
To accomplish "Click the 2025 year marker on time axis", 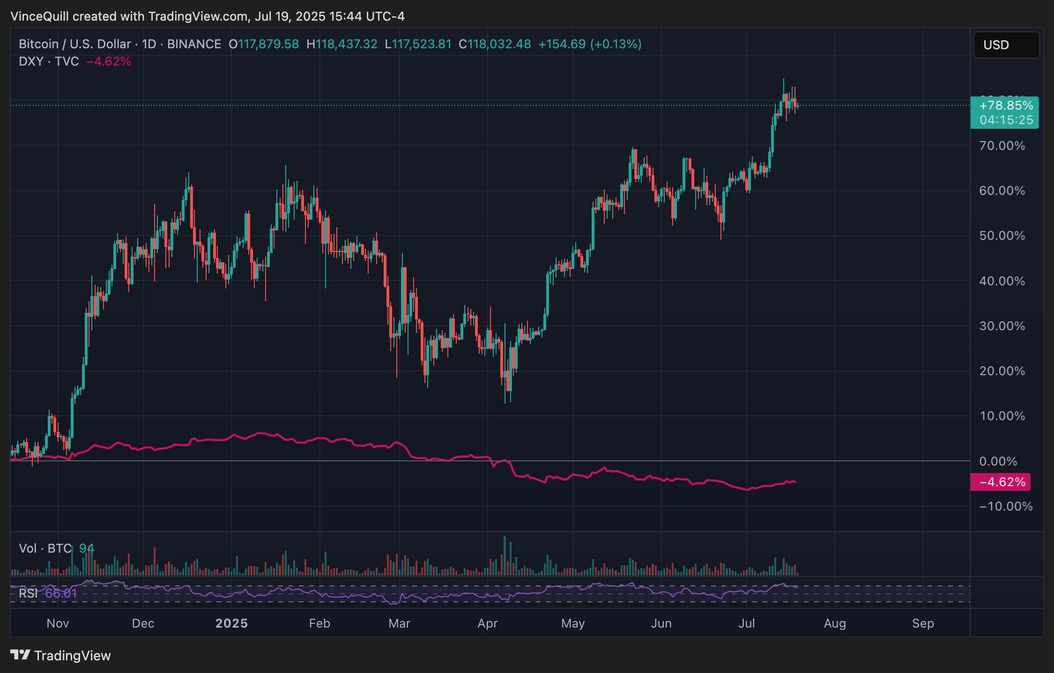I will pos(231,623).
